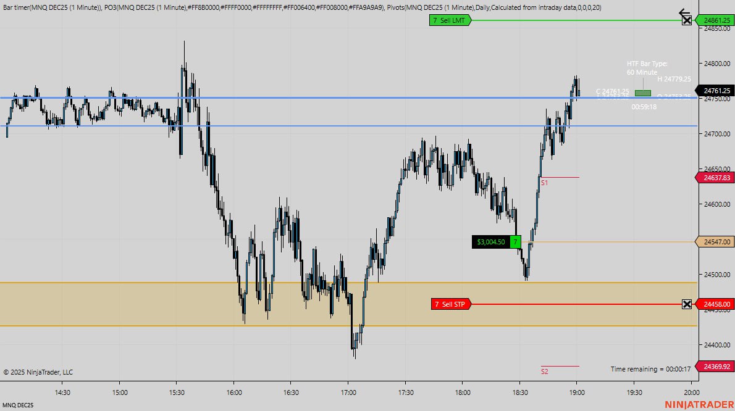735x411 pixels.
Task: Click the 24800.00 price axis label
Action: (x=716, y=64)
